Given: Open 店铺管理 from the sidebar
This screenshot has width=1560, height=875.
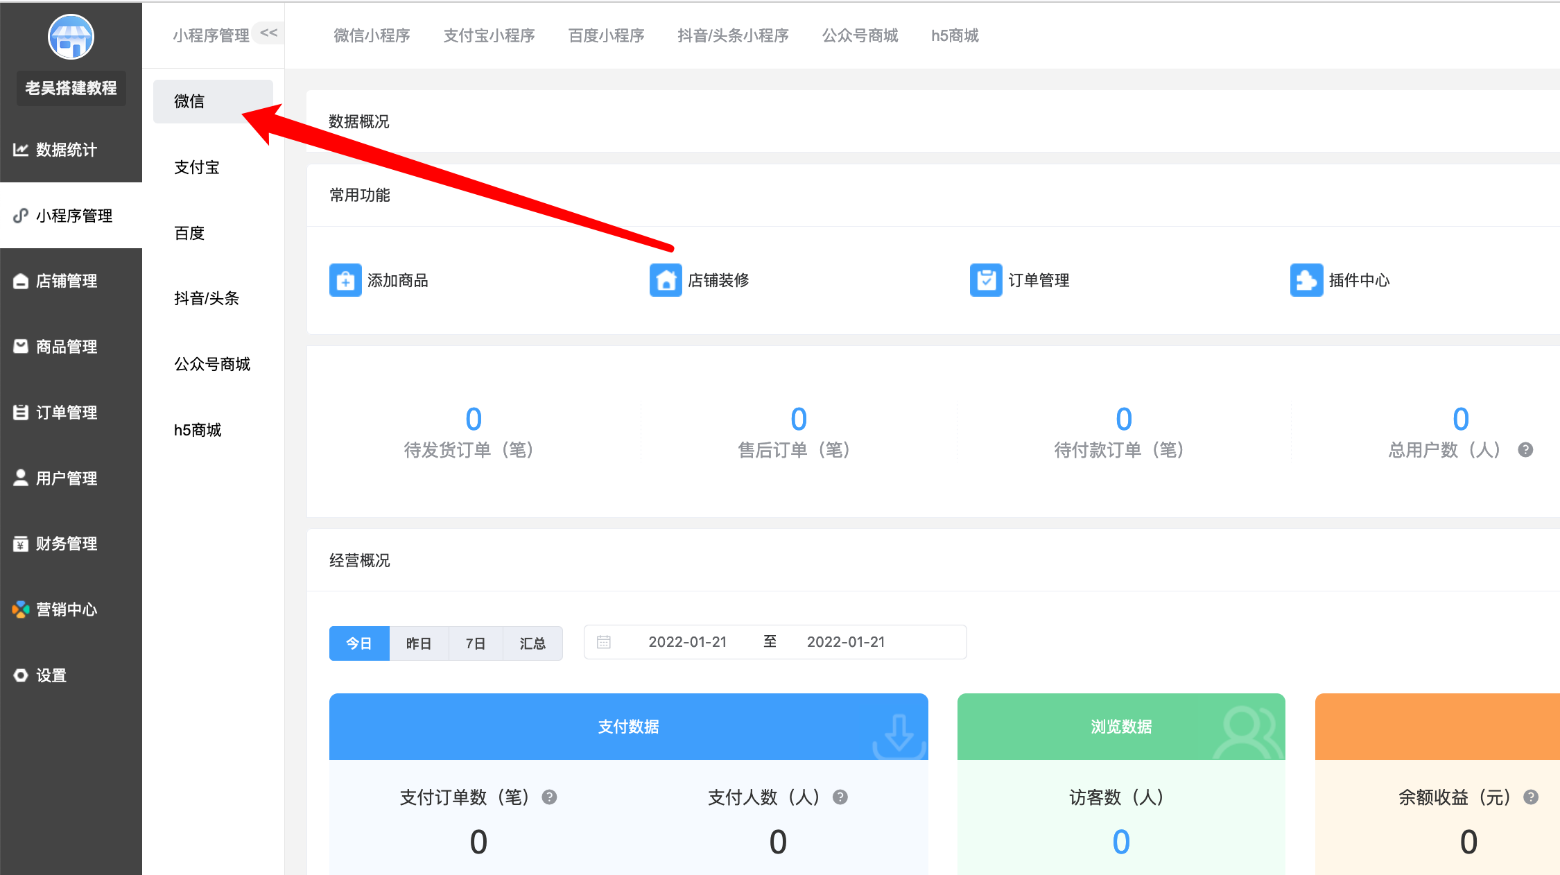Looking at the screenshot, I should pyautogui.click(x=66, y=281).
